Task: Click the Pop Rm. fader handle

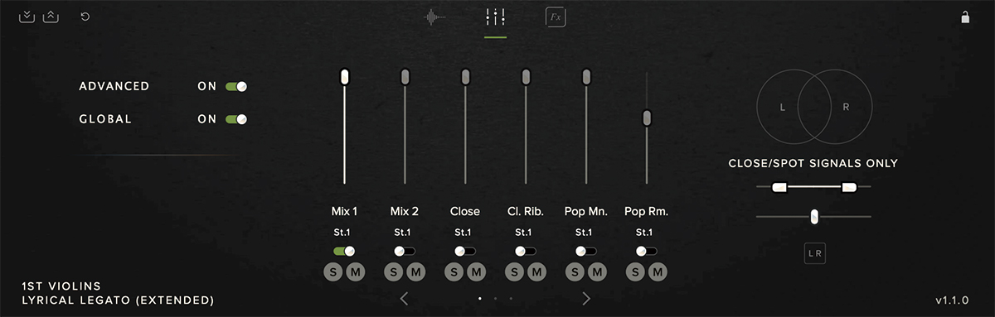Action: (647, 118)
